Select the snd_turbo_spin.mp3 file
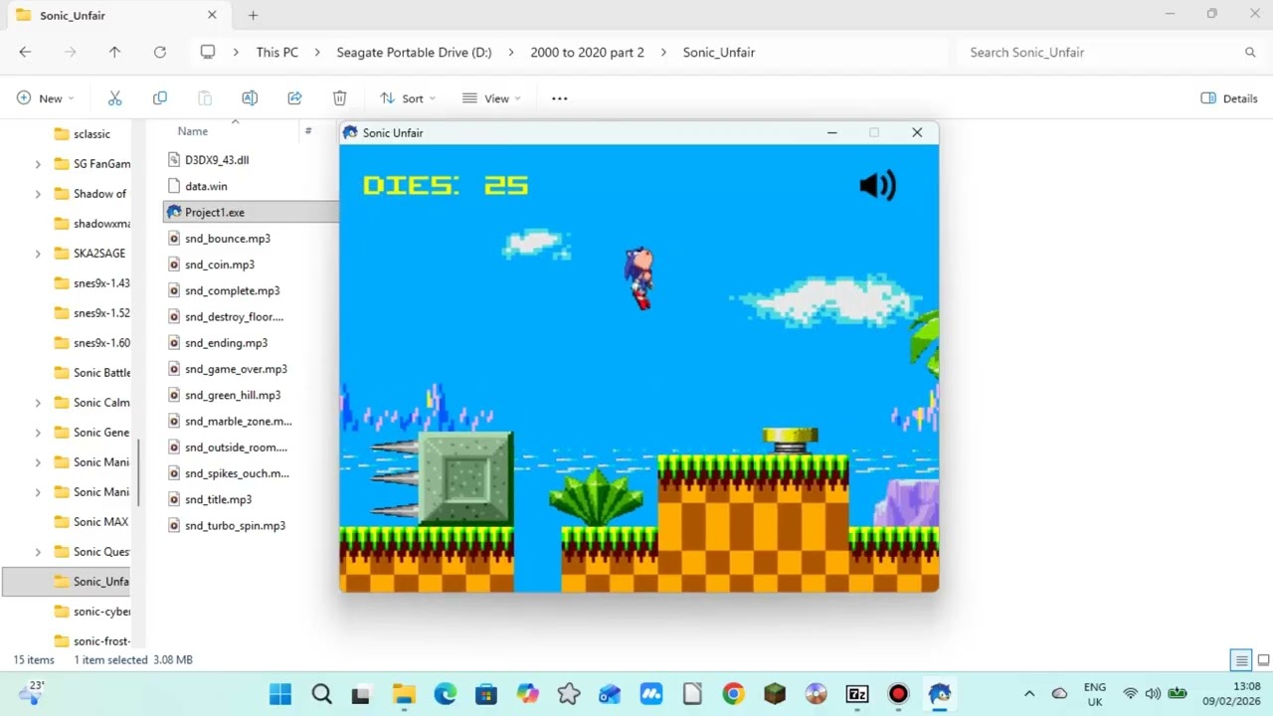1273x716 pixels. (x=235, y=525)
